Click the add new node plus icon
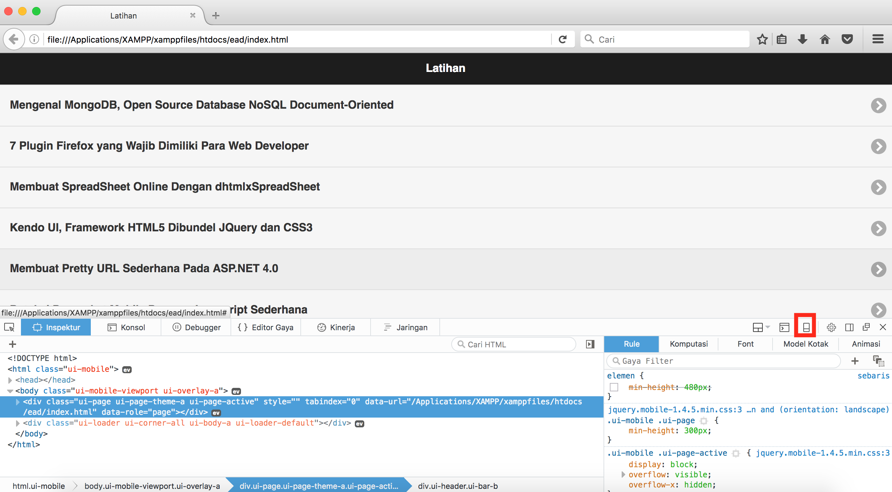 tap(13, 344)
